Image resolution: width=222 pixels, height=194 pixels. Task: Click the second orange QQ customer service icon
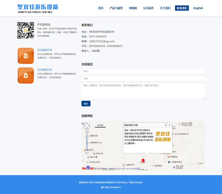25,75
